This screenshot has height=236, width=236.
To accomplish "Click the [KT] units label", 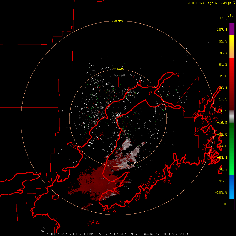I will (x=224, y=18).
